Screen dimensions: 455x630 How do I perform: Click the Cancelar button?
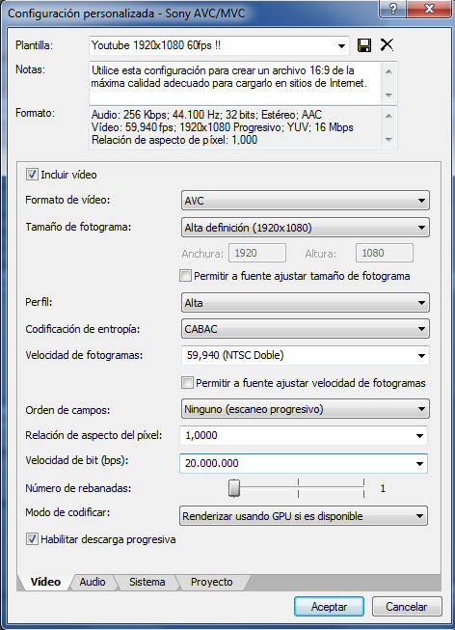pyautogui.click(x=407, y=606)
